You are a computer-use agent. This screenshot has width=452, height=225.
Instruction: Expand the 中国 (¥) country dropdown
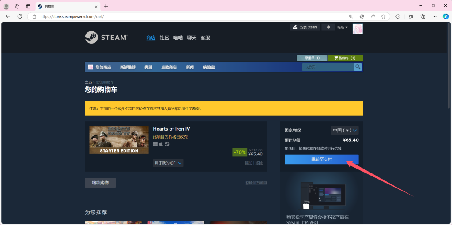point(345,130)
